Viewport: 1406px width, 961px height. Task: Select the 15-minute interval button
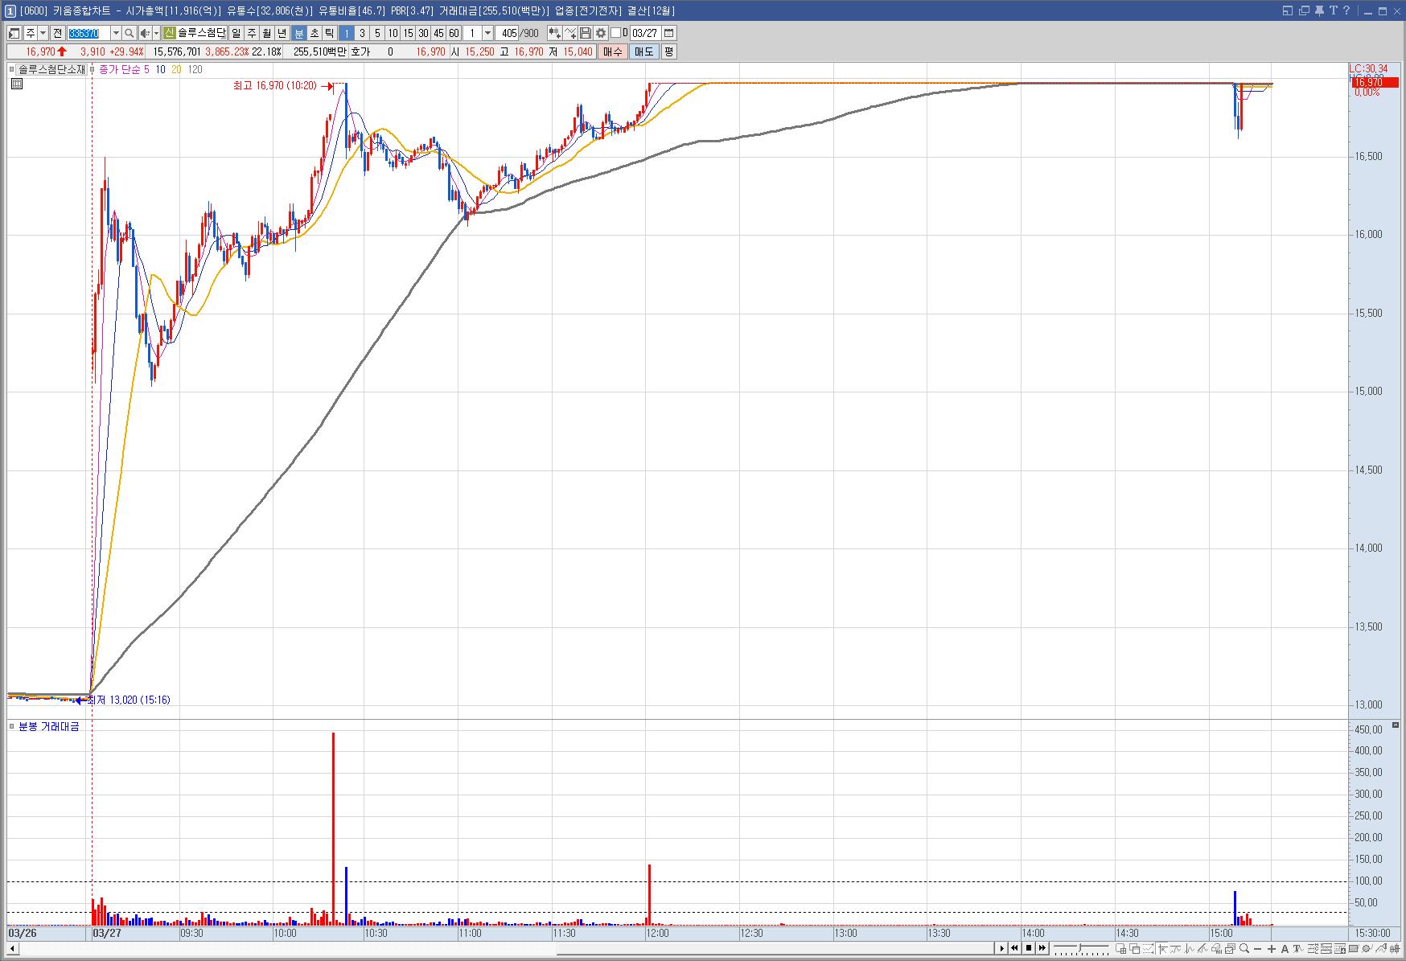click(408, 33)
